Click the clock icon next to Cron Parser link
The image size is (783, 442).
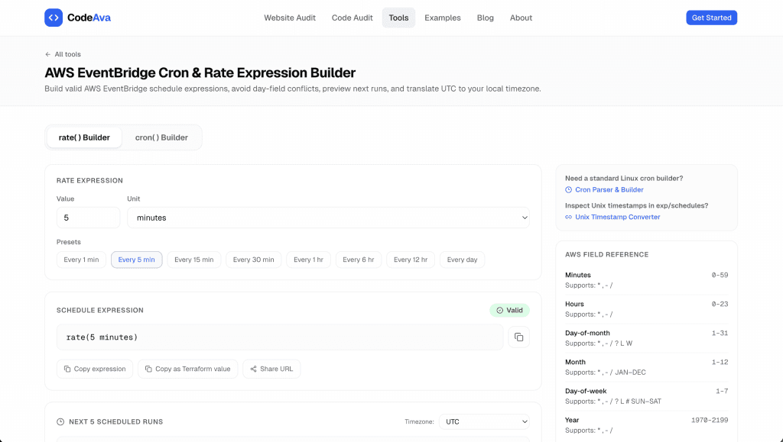pyautogui.click(x=568, y=190)
